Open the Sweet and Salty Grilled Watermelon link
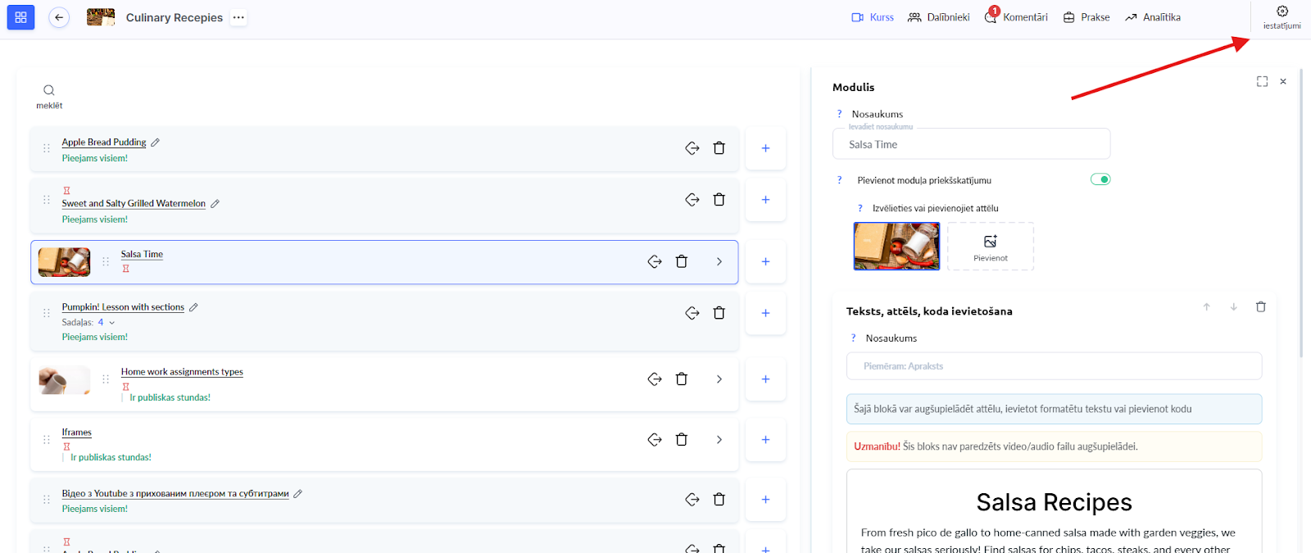1311x553 pixels. (x=134, y=203)
